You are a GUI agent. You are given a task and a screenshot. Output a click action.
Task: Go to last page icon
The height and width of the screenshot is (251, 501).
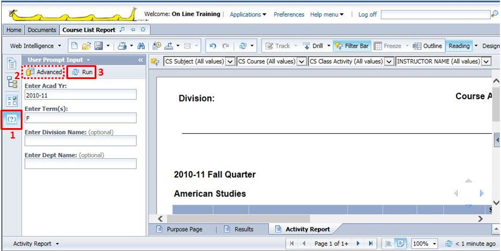(x=371, y=243)
